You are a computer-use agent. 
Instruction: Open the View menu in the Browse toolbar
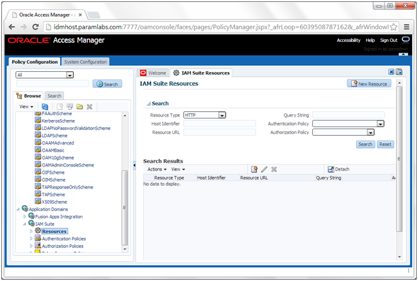tap(27, 107)
